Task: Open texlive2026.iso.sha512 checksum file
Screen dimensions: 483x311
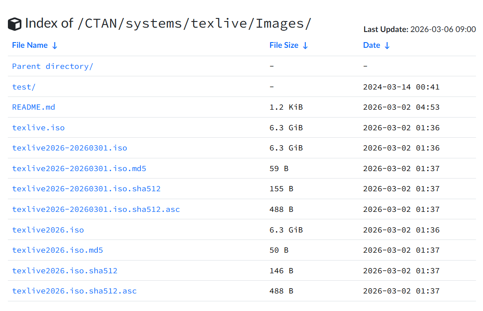Action: point(65,271)
